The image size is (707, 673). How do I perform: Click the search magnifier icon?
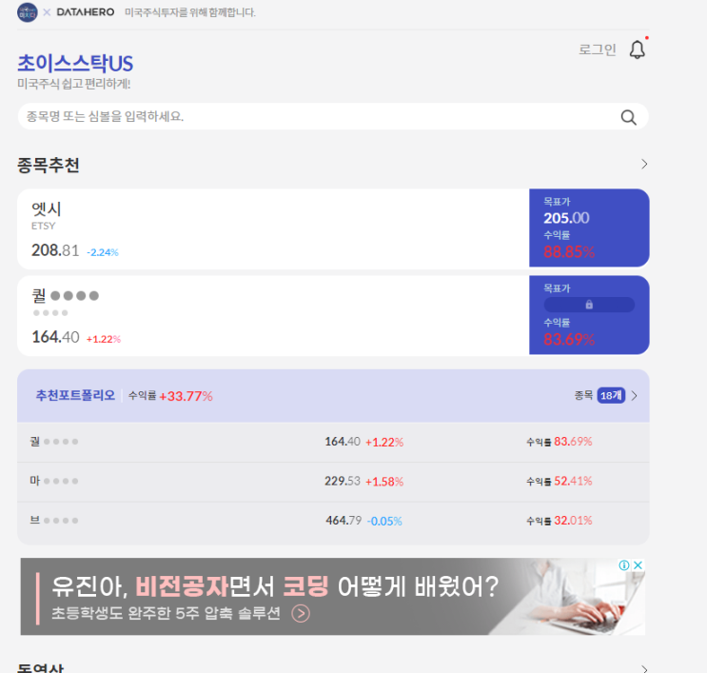coord(628,117)
